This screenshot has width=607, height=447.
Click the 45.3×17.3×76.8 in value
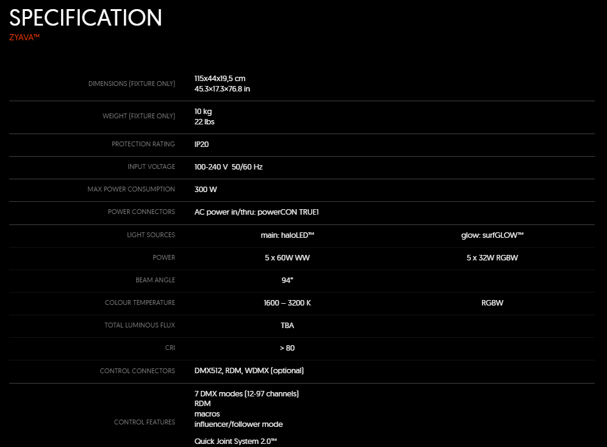tap(222, 89)
